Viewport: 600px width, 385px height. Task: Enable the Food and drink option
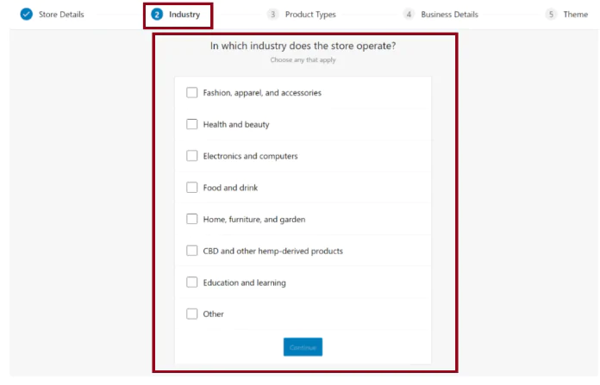(x=192, y=187)
